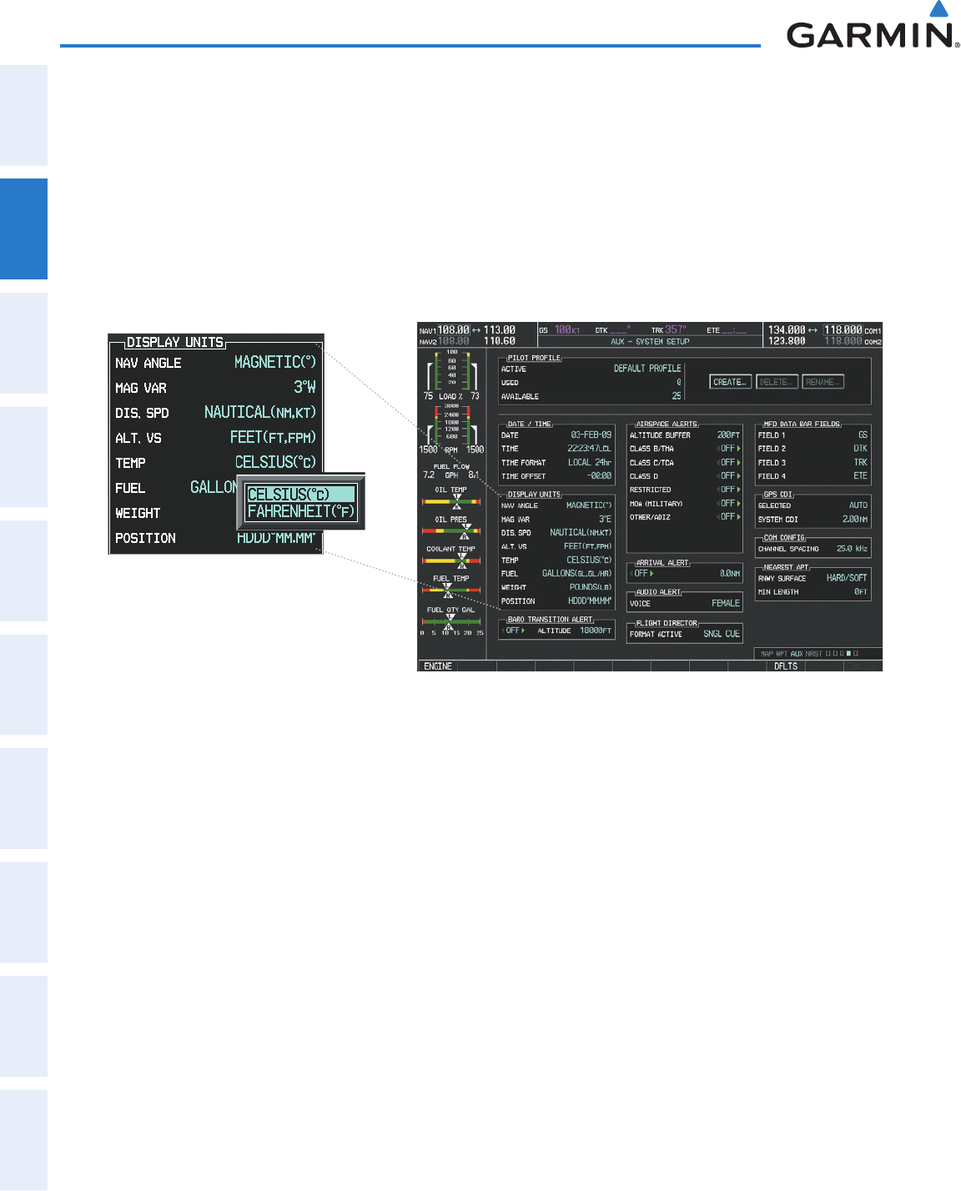Switch to the MAP page group
The height and width of the screenshot is (1191, 961).
(767, 654)
